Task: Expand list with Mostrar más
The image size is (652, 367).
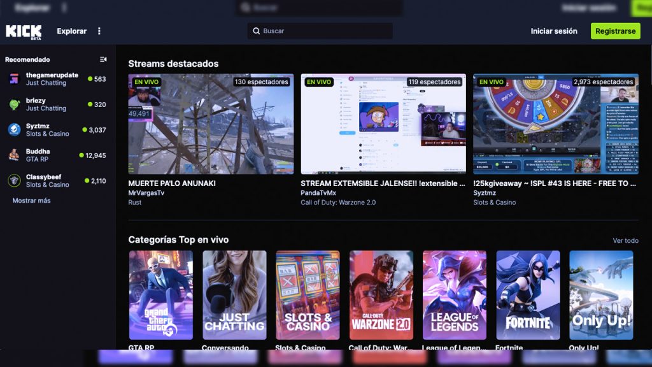Action: tap(31, 201)
